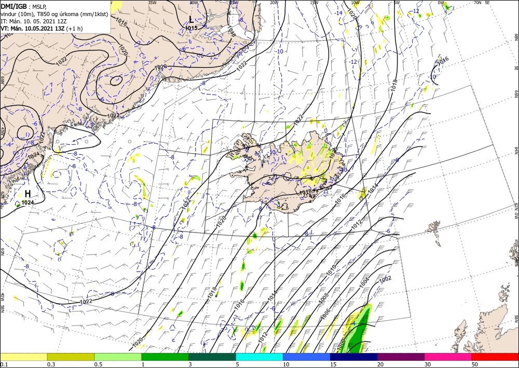Viewport: 519px width, 368px height.
Task: Click the '15W' longitude label at top
Action: pos(314,3)
